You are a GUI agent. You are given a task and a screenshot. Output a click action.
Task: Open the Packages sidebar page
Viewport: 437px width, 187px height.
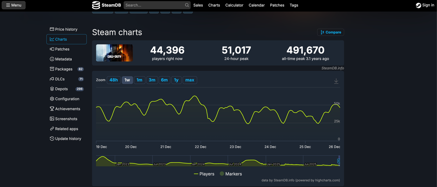click(66, 69)
